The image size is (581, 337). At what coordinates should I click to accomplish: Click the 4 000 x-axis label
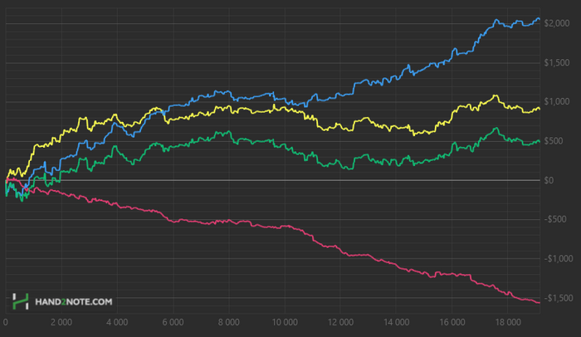[117, 322]
